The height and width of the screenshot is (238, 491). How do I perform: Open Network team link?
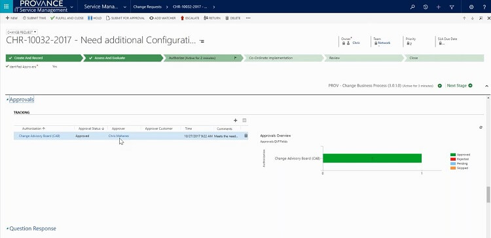point(384,43)
